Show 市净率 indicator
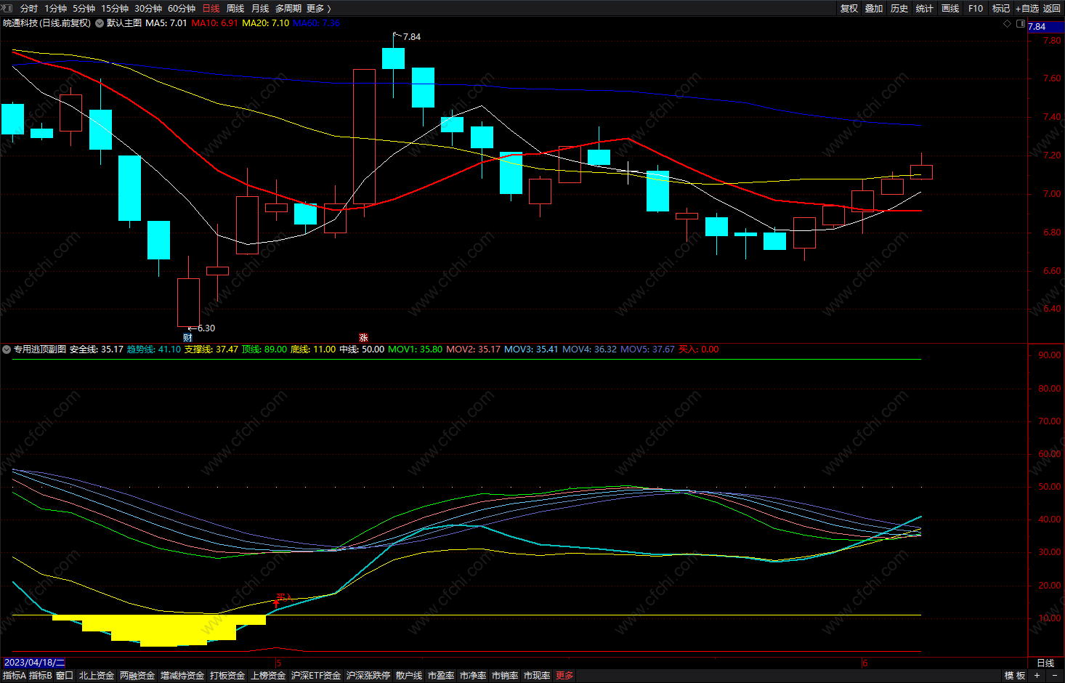Viewport: 1065px width, 683px height. coord(473,676)
